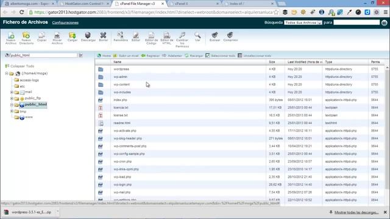Select the etc folder in tree

click(x=22, y=86)
